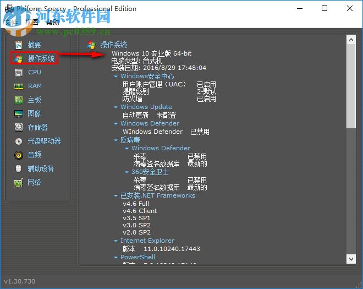Minimize the Speccy window

(x=300, y=8)
